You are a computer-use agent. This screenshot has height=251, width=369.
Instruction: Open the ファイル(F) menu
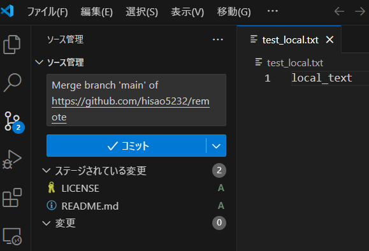pos(47,11)
